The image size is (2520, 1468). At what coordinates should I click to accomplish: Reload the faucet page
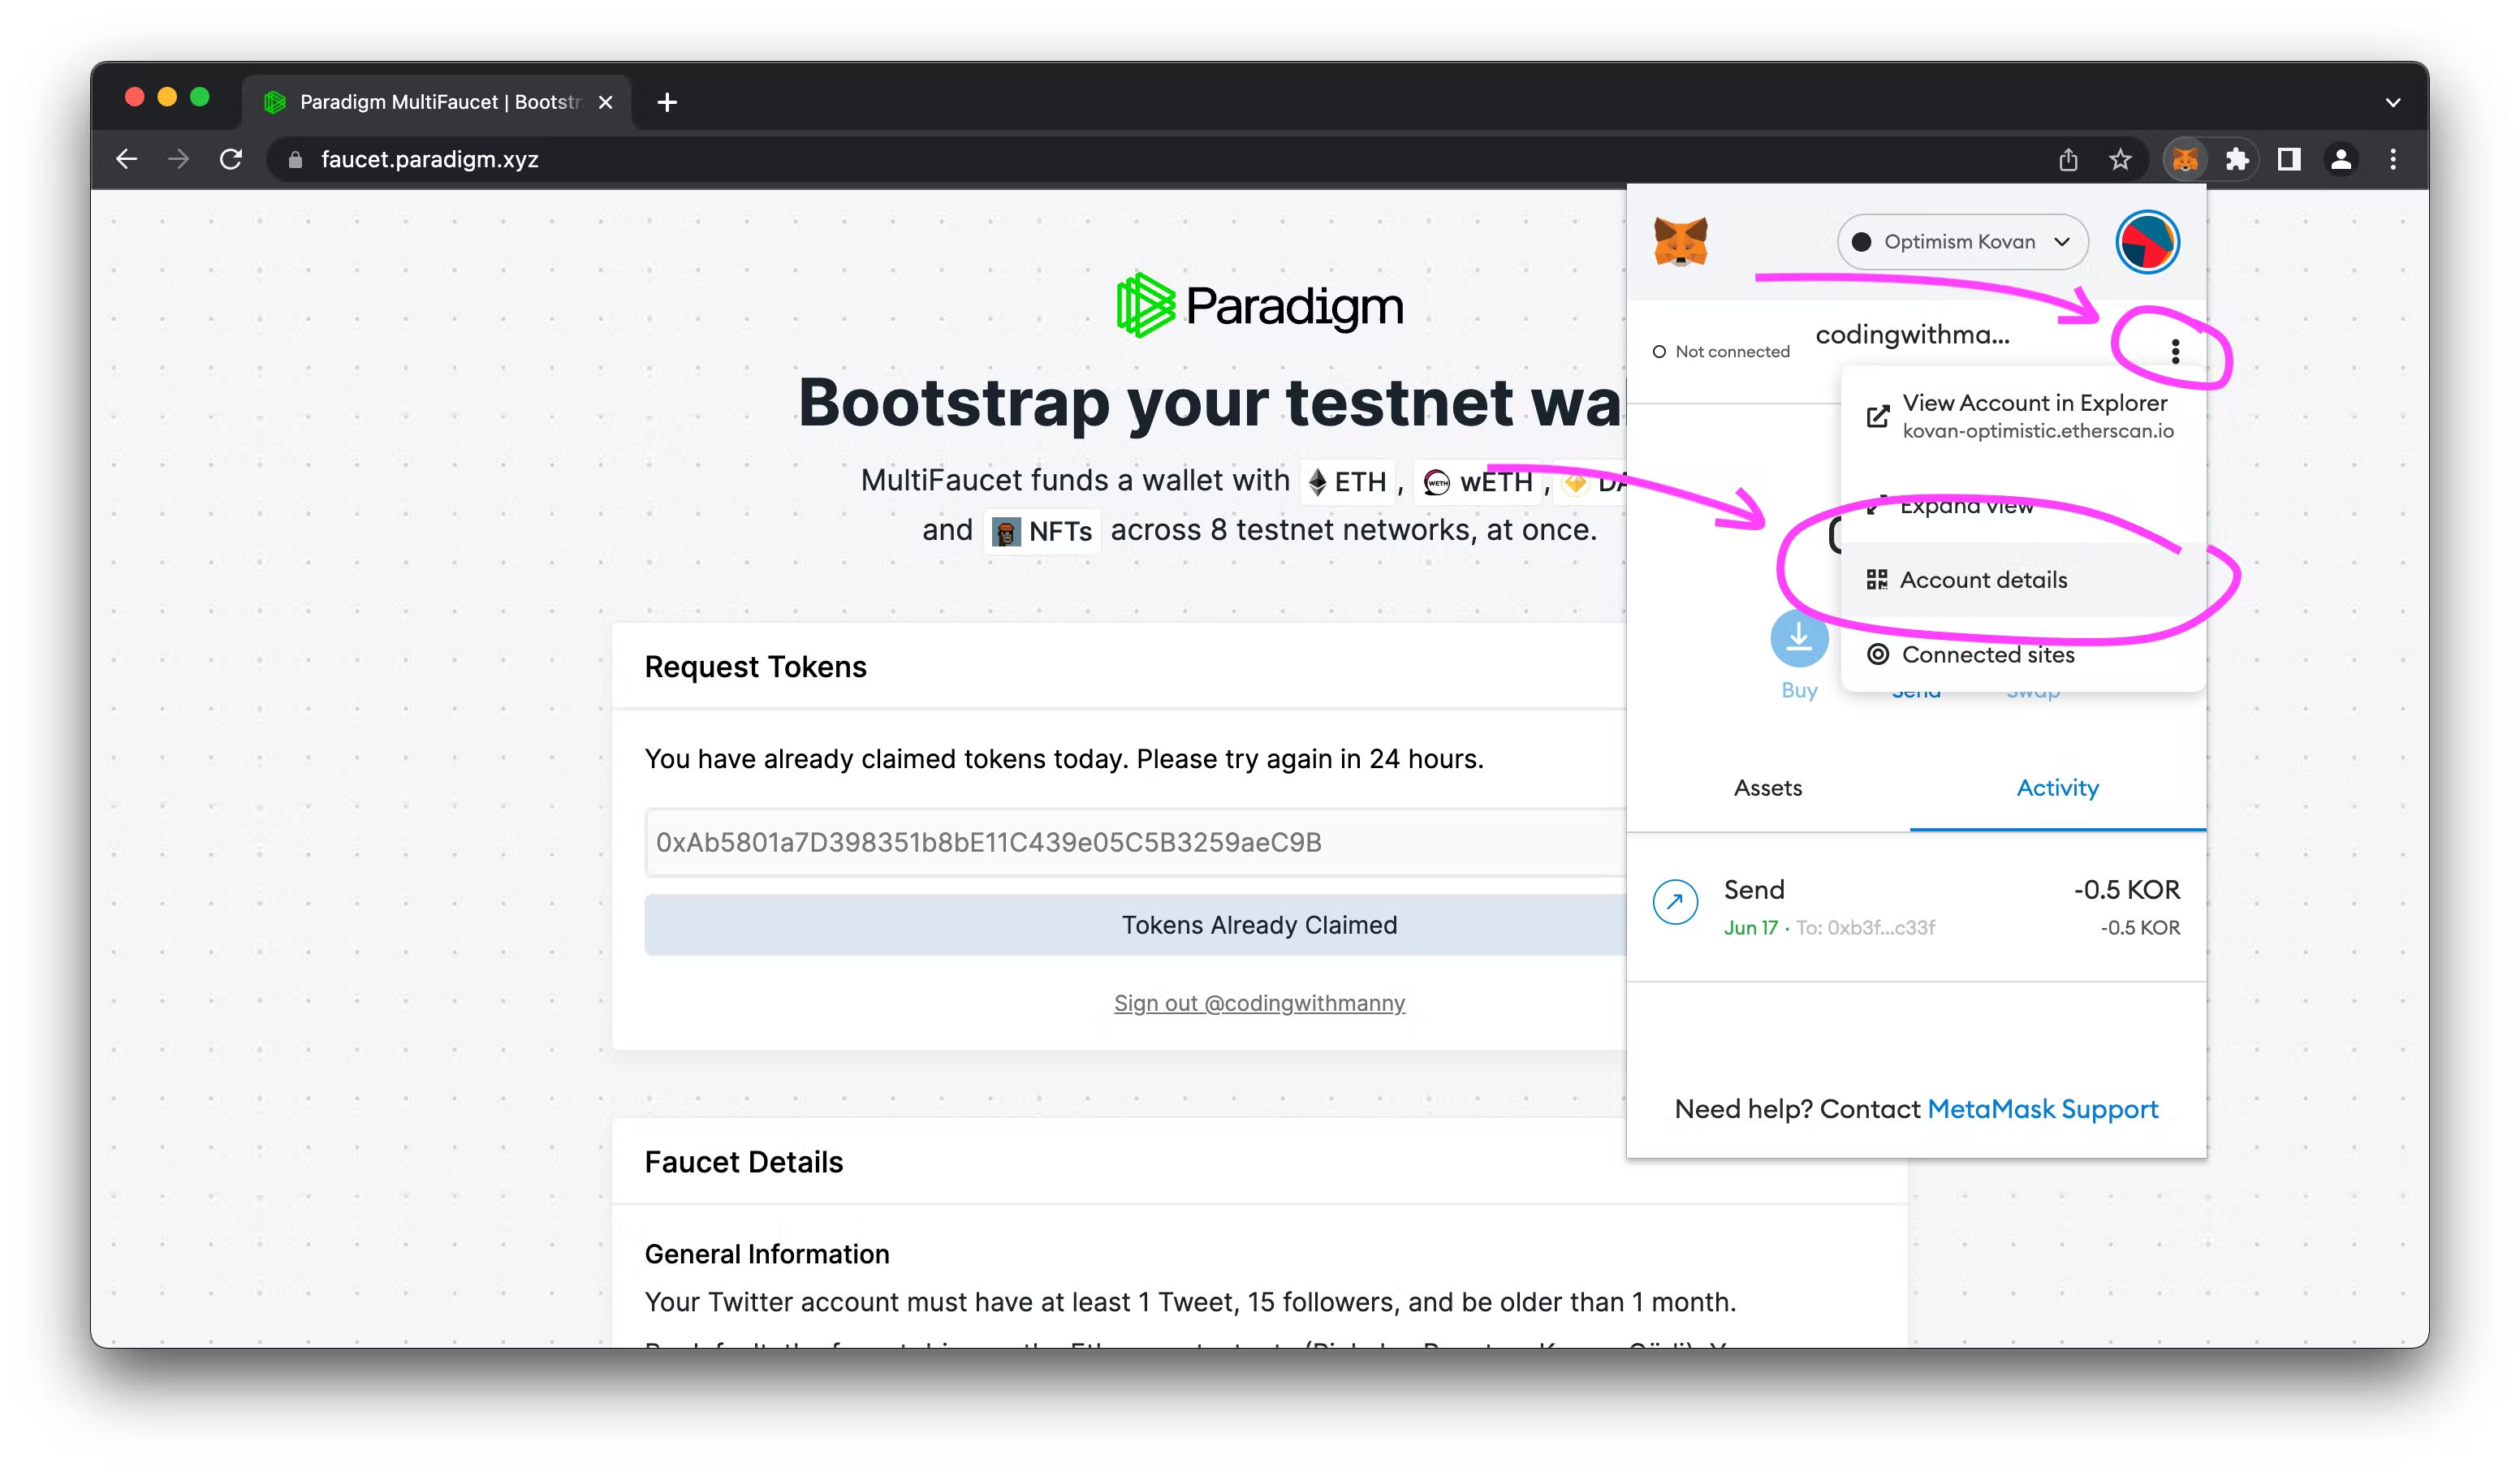pos(231,159)
